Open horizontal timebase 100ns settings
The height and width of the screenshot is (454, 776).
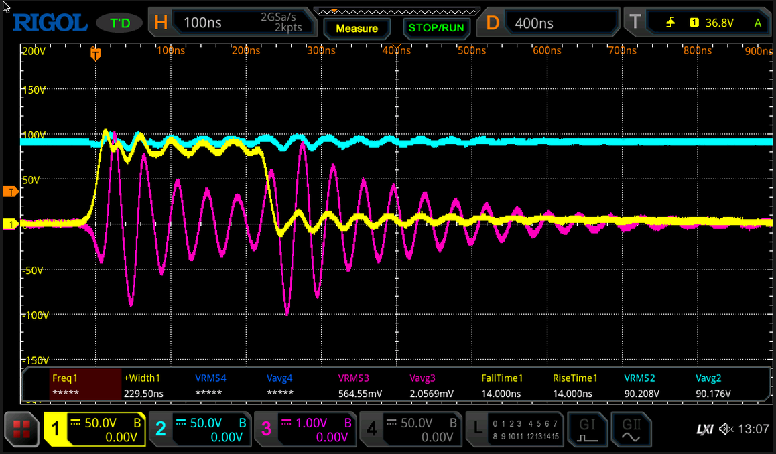pyautogui.click(x=231, y=23)
